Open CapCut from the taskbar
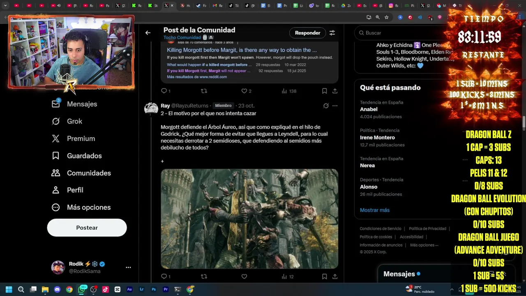Image resolution: width=526 pixels, height=296 pixels. (118, 289)
